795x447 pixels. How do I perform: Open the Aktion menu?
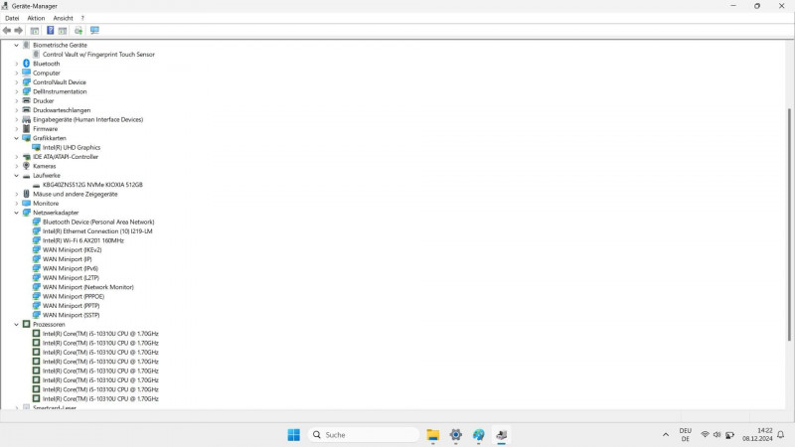pos(36,18)
